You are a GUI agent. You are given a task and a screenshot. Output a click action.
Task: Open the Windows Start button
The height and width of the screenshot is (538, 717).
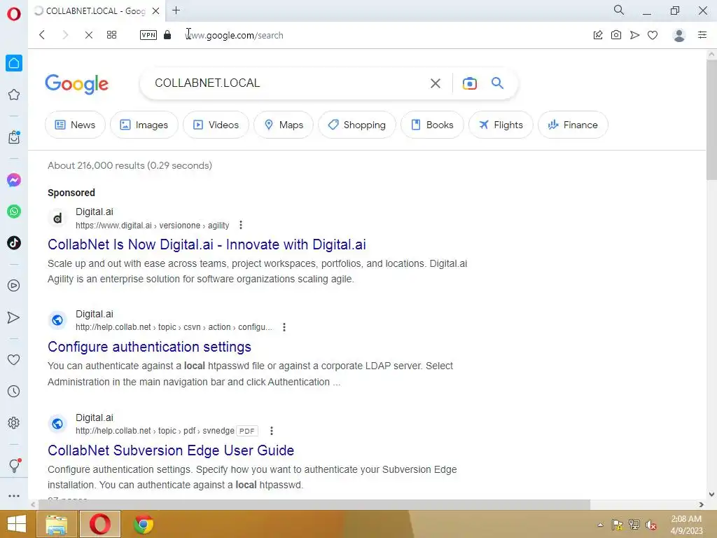[17, 524]
